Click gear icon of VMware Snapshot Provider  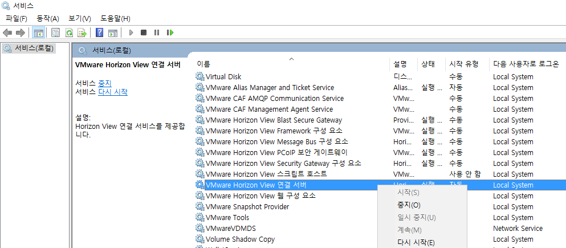coord(199,206)
